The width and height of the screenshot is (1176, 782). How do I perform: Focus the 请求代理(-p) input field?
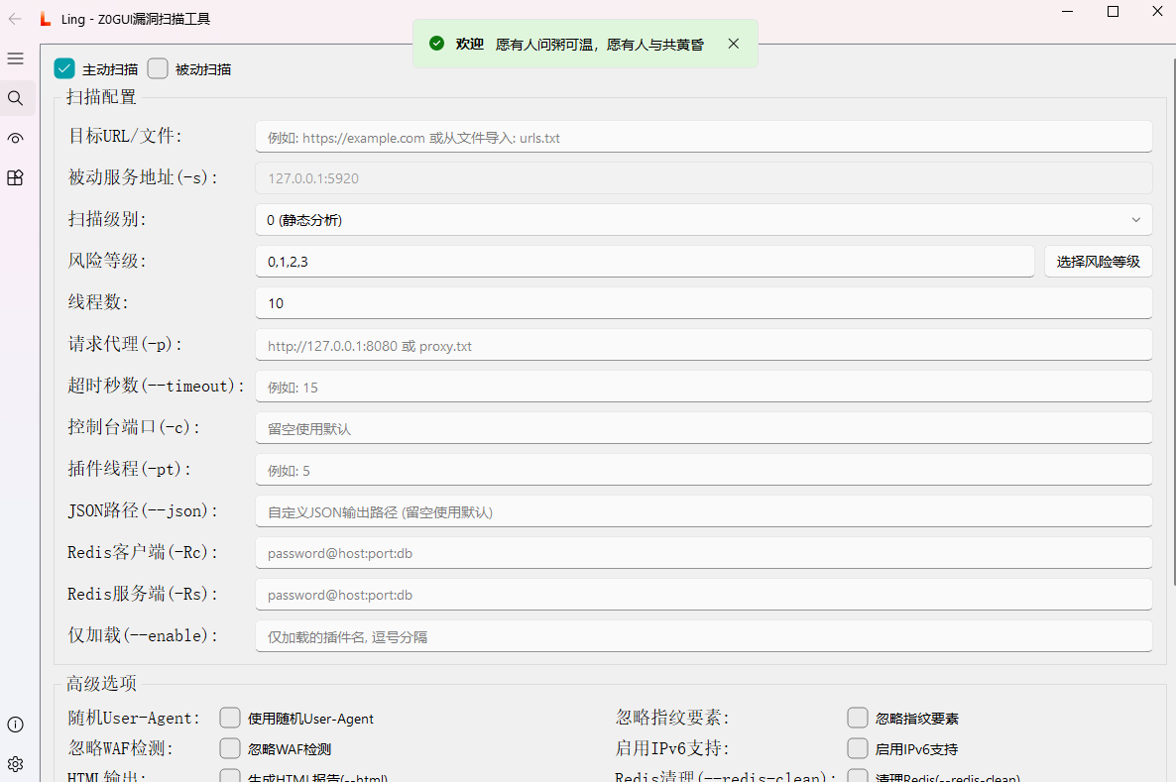click(703, 345)
